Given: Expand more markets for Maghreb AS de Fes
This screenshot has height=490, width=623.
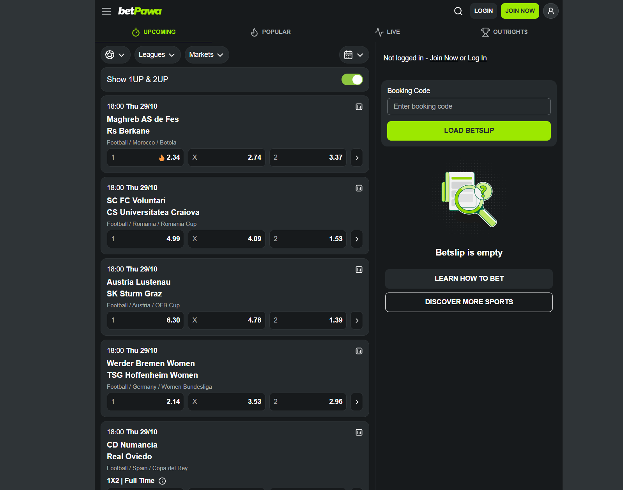Looking at the screenshot, I should [x=357, y=158].
